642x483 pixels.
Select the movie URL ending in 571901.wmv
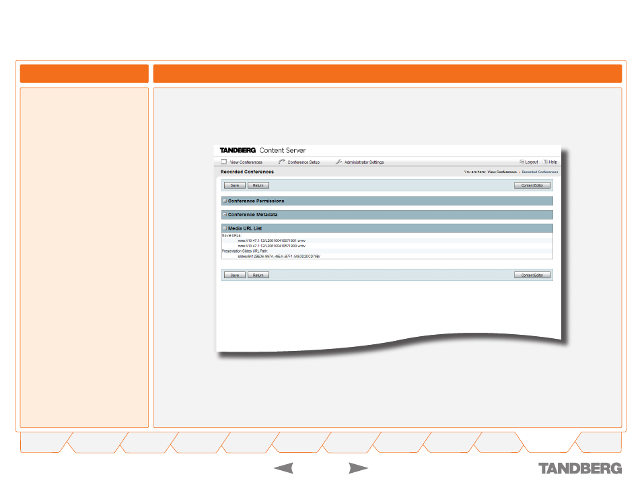(272, 240)
